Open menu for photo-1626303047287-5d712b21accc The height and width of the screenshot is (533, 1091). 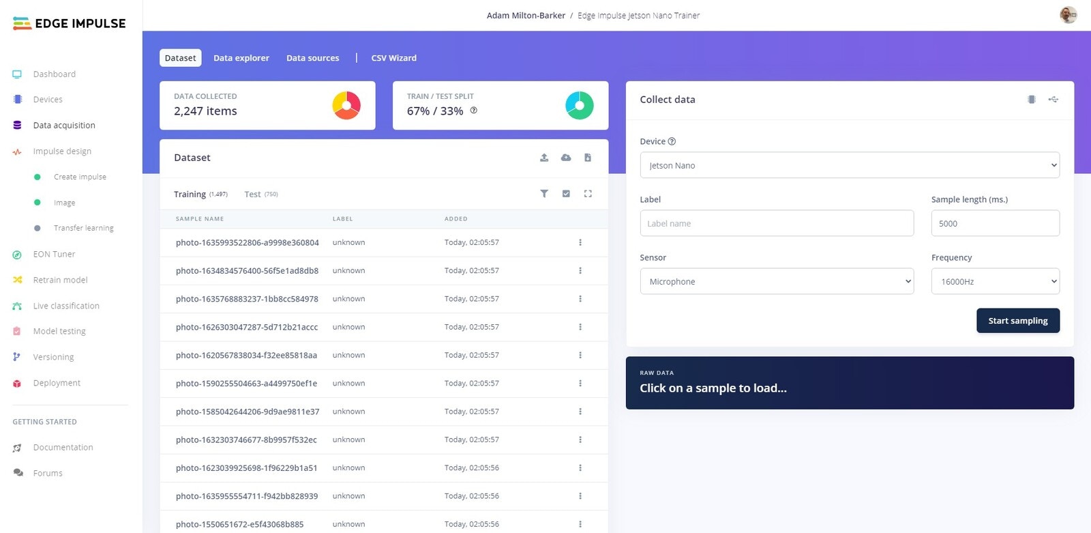click(x=580, y=327)
